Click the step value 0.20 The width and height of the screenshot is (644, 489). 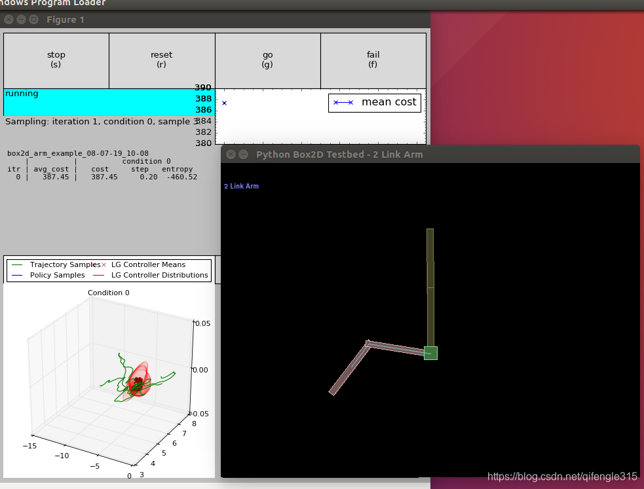(x=149, y=177)
